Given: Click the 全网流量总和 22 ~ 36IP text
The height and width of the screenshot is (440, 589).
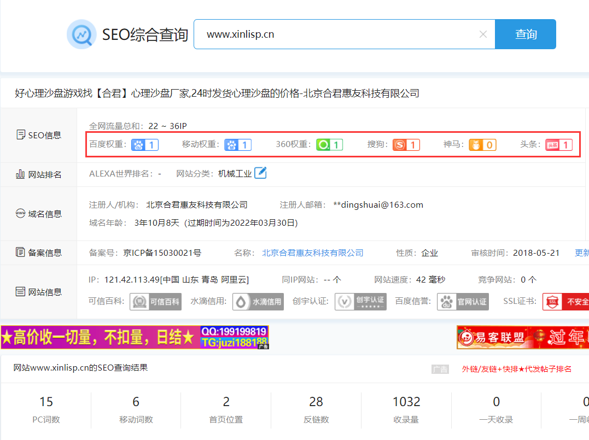Looking at the screenshot, I should (x=137, y=126).
